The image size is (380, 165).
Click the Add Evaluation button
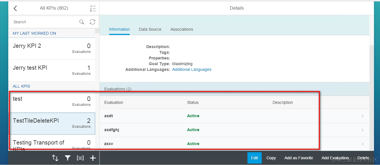(335, 158)
